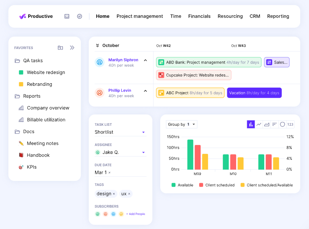309x229 pixels.
Task: Select the donut chart view icon
Action: [282, 124]
